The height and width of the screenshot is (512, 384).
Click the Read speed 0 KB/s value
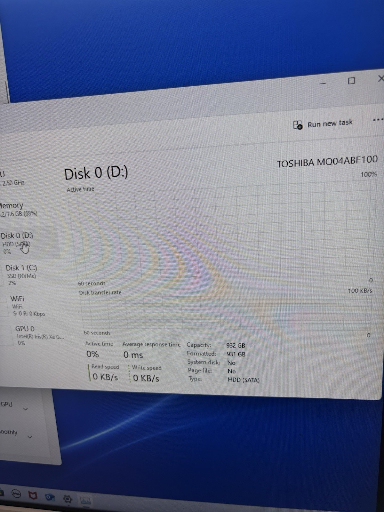pyautogui.click(x=105, y=377)
